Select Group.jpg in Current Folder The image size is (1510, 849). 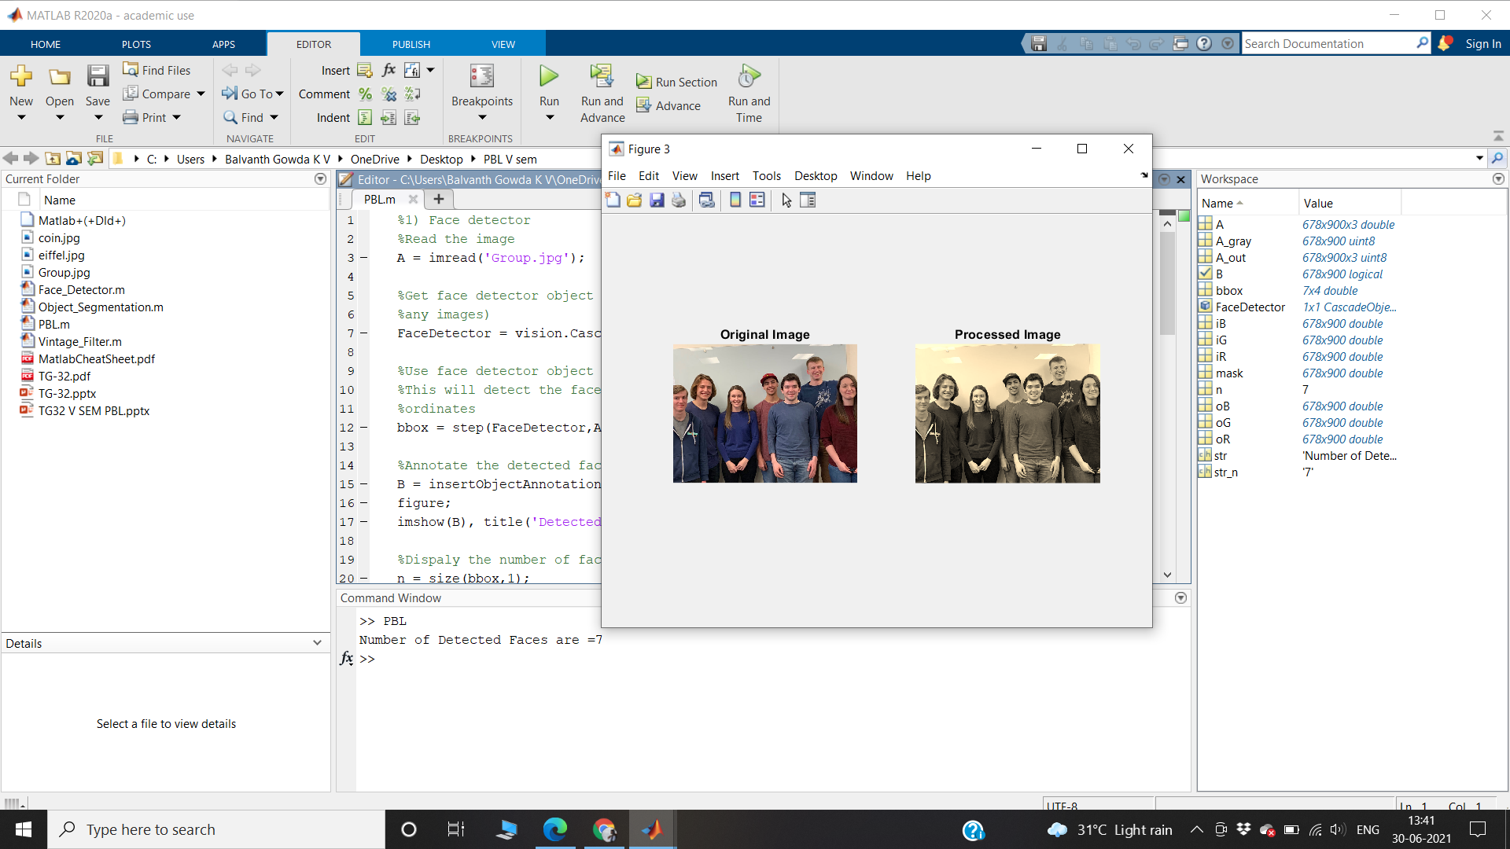click(x=64, y=272)
